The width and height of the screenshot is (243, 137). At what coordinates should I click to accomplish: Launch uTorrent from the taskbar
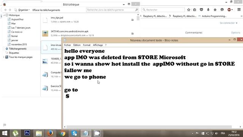coord(15,133)
